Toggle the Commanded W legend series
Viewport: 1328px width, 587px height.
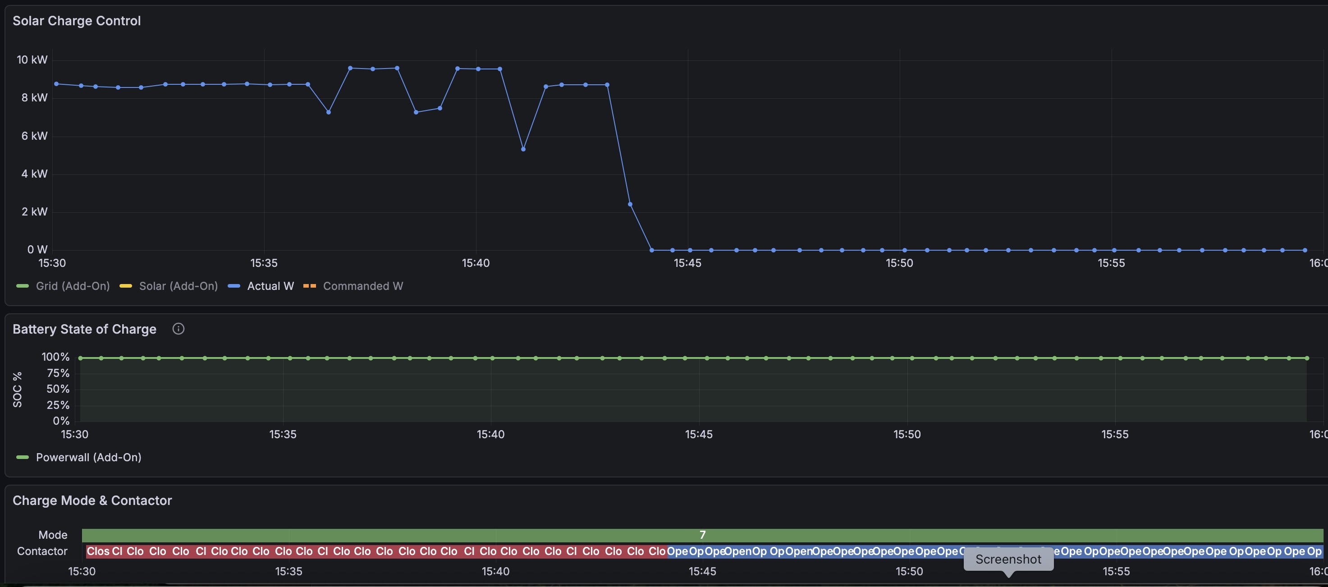pyautogui.click(x=363, y=286)
